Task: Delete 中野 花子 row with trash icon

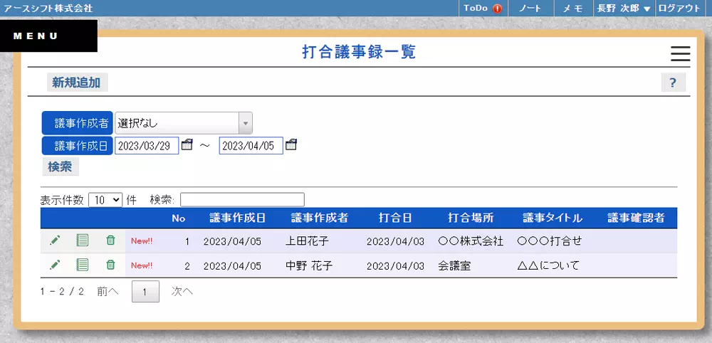Action: click(x=110, y=265)
